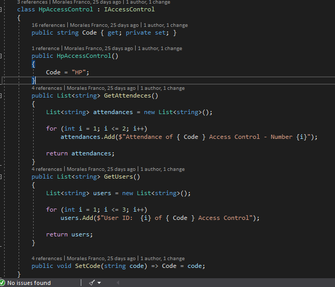Open the 3 references CodeLens above the class
Screen dimensions: 335x287
click(32, 2)
